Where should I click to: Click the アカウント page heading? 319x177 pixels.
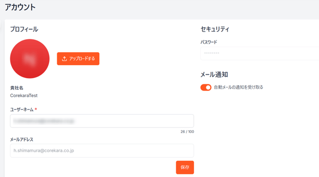tap(20, 7)
